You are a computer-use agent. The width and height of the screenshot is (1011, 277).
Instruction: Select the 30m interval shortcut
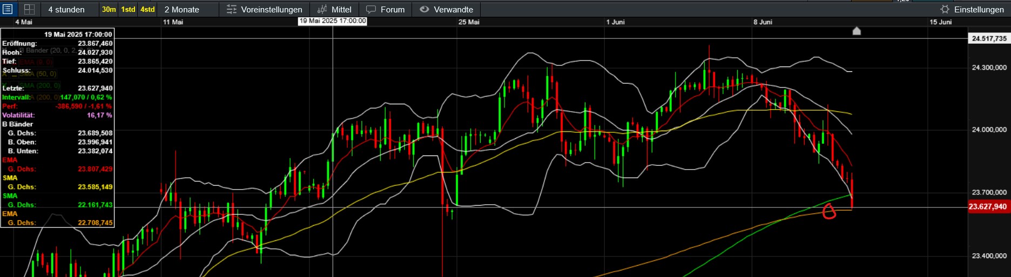click(x=109, y=10)
